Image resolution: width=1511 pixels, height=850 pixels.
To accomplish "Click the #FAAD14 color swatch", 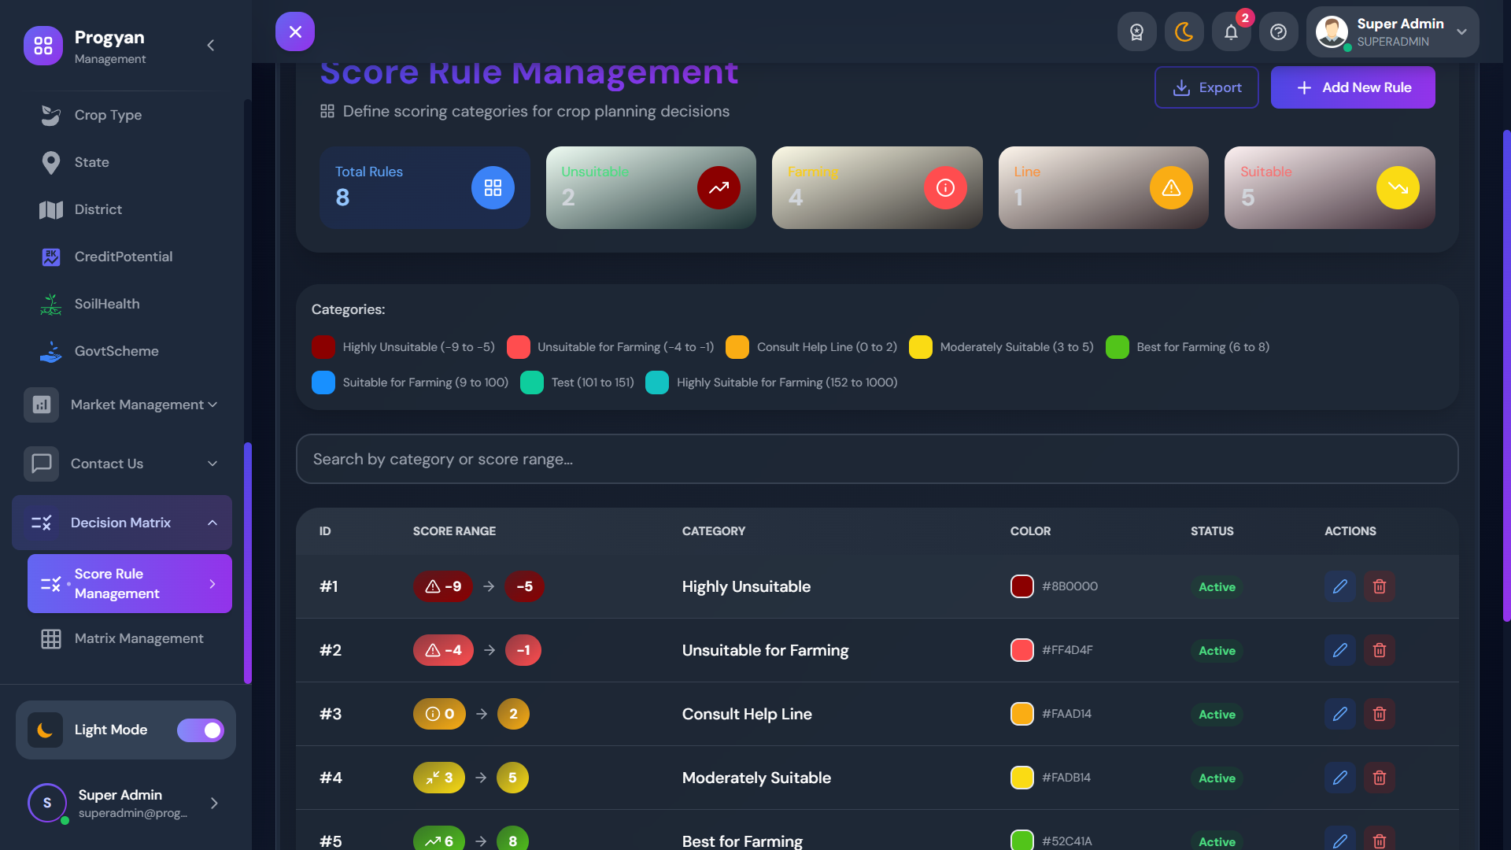I will tap(1021, 714).
